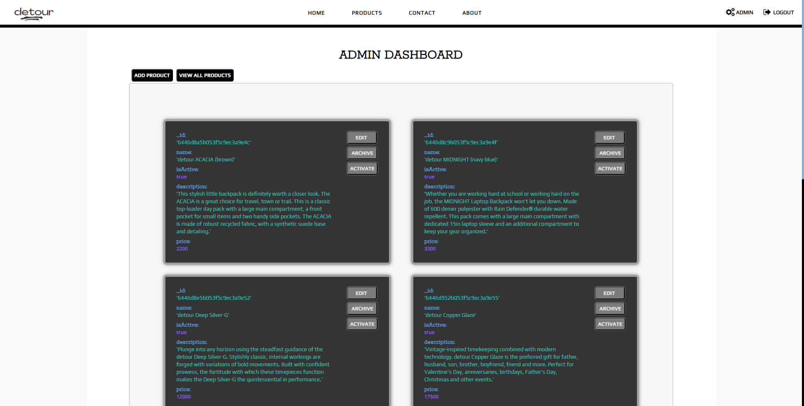Edit the detour MIDNIGHT (navy blue) product

coord(610,138)
